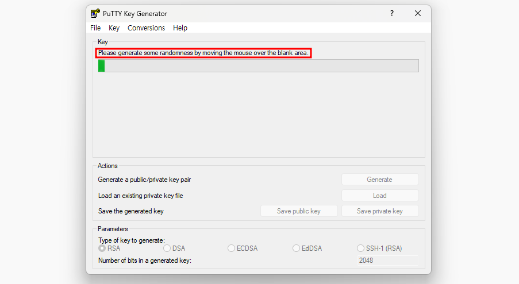Image resolution: width=519 pixels, height=284 pixels.
Task: Click 'Type of key to generate:' label
Action: [132, 240]
